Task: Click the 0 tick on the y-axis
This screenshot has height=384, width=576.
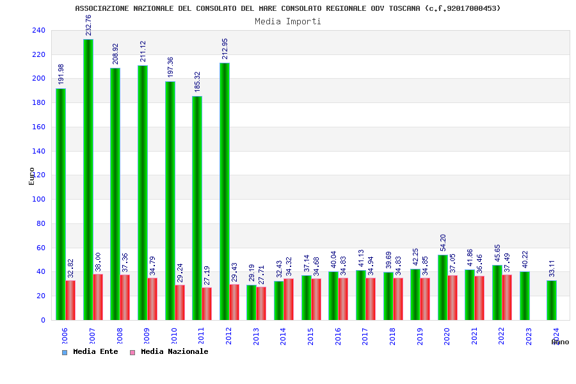Action: [x=43, y=320]
